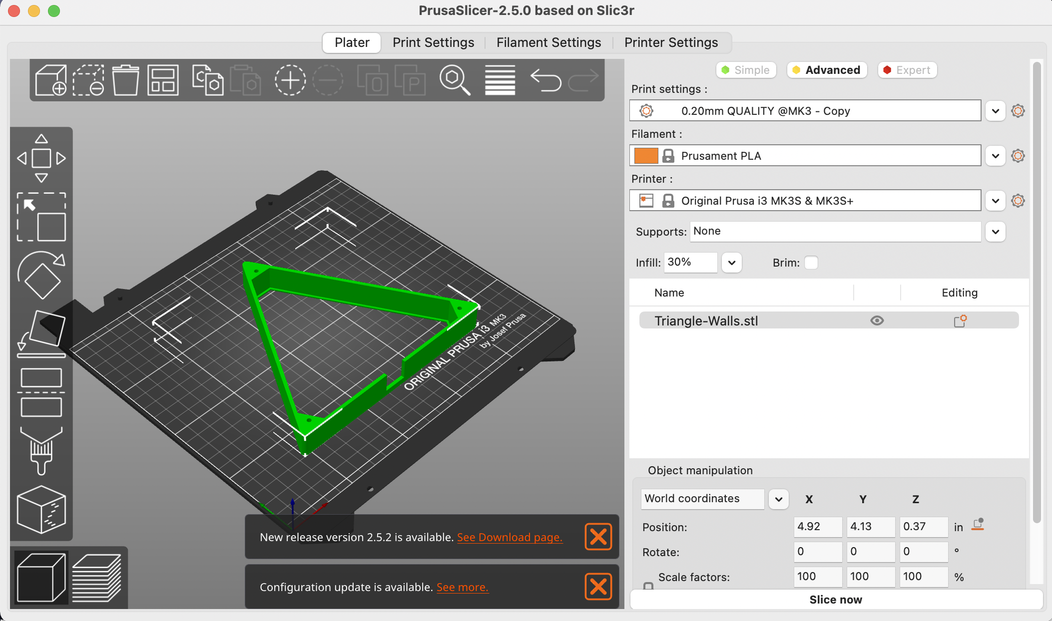Viewport: 1052px width, 621px height.
Task: Click the Add object toolbar icon
Action: point(50,80)
